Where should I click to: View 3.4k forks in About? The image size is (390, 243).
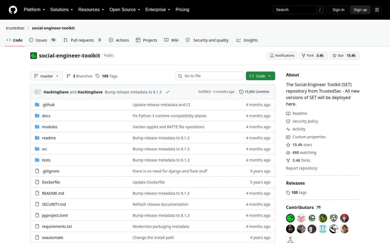click(x=298, y=160)
